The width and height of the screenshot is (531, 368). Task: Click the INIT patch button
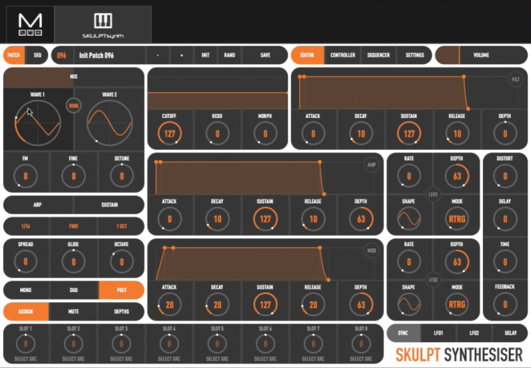click(x=206, y=55)
